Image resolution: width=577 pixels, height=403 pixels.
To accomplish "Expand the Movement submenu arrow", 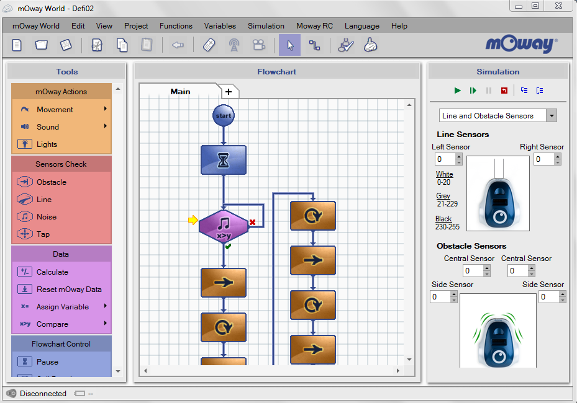I will coord(105,108).
